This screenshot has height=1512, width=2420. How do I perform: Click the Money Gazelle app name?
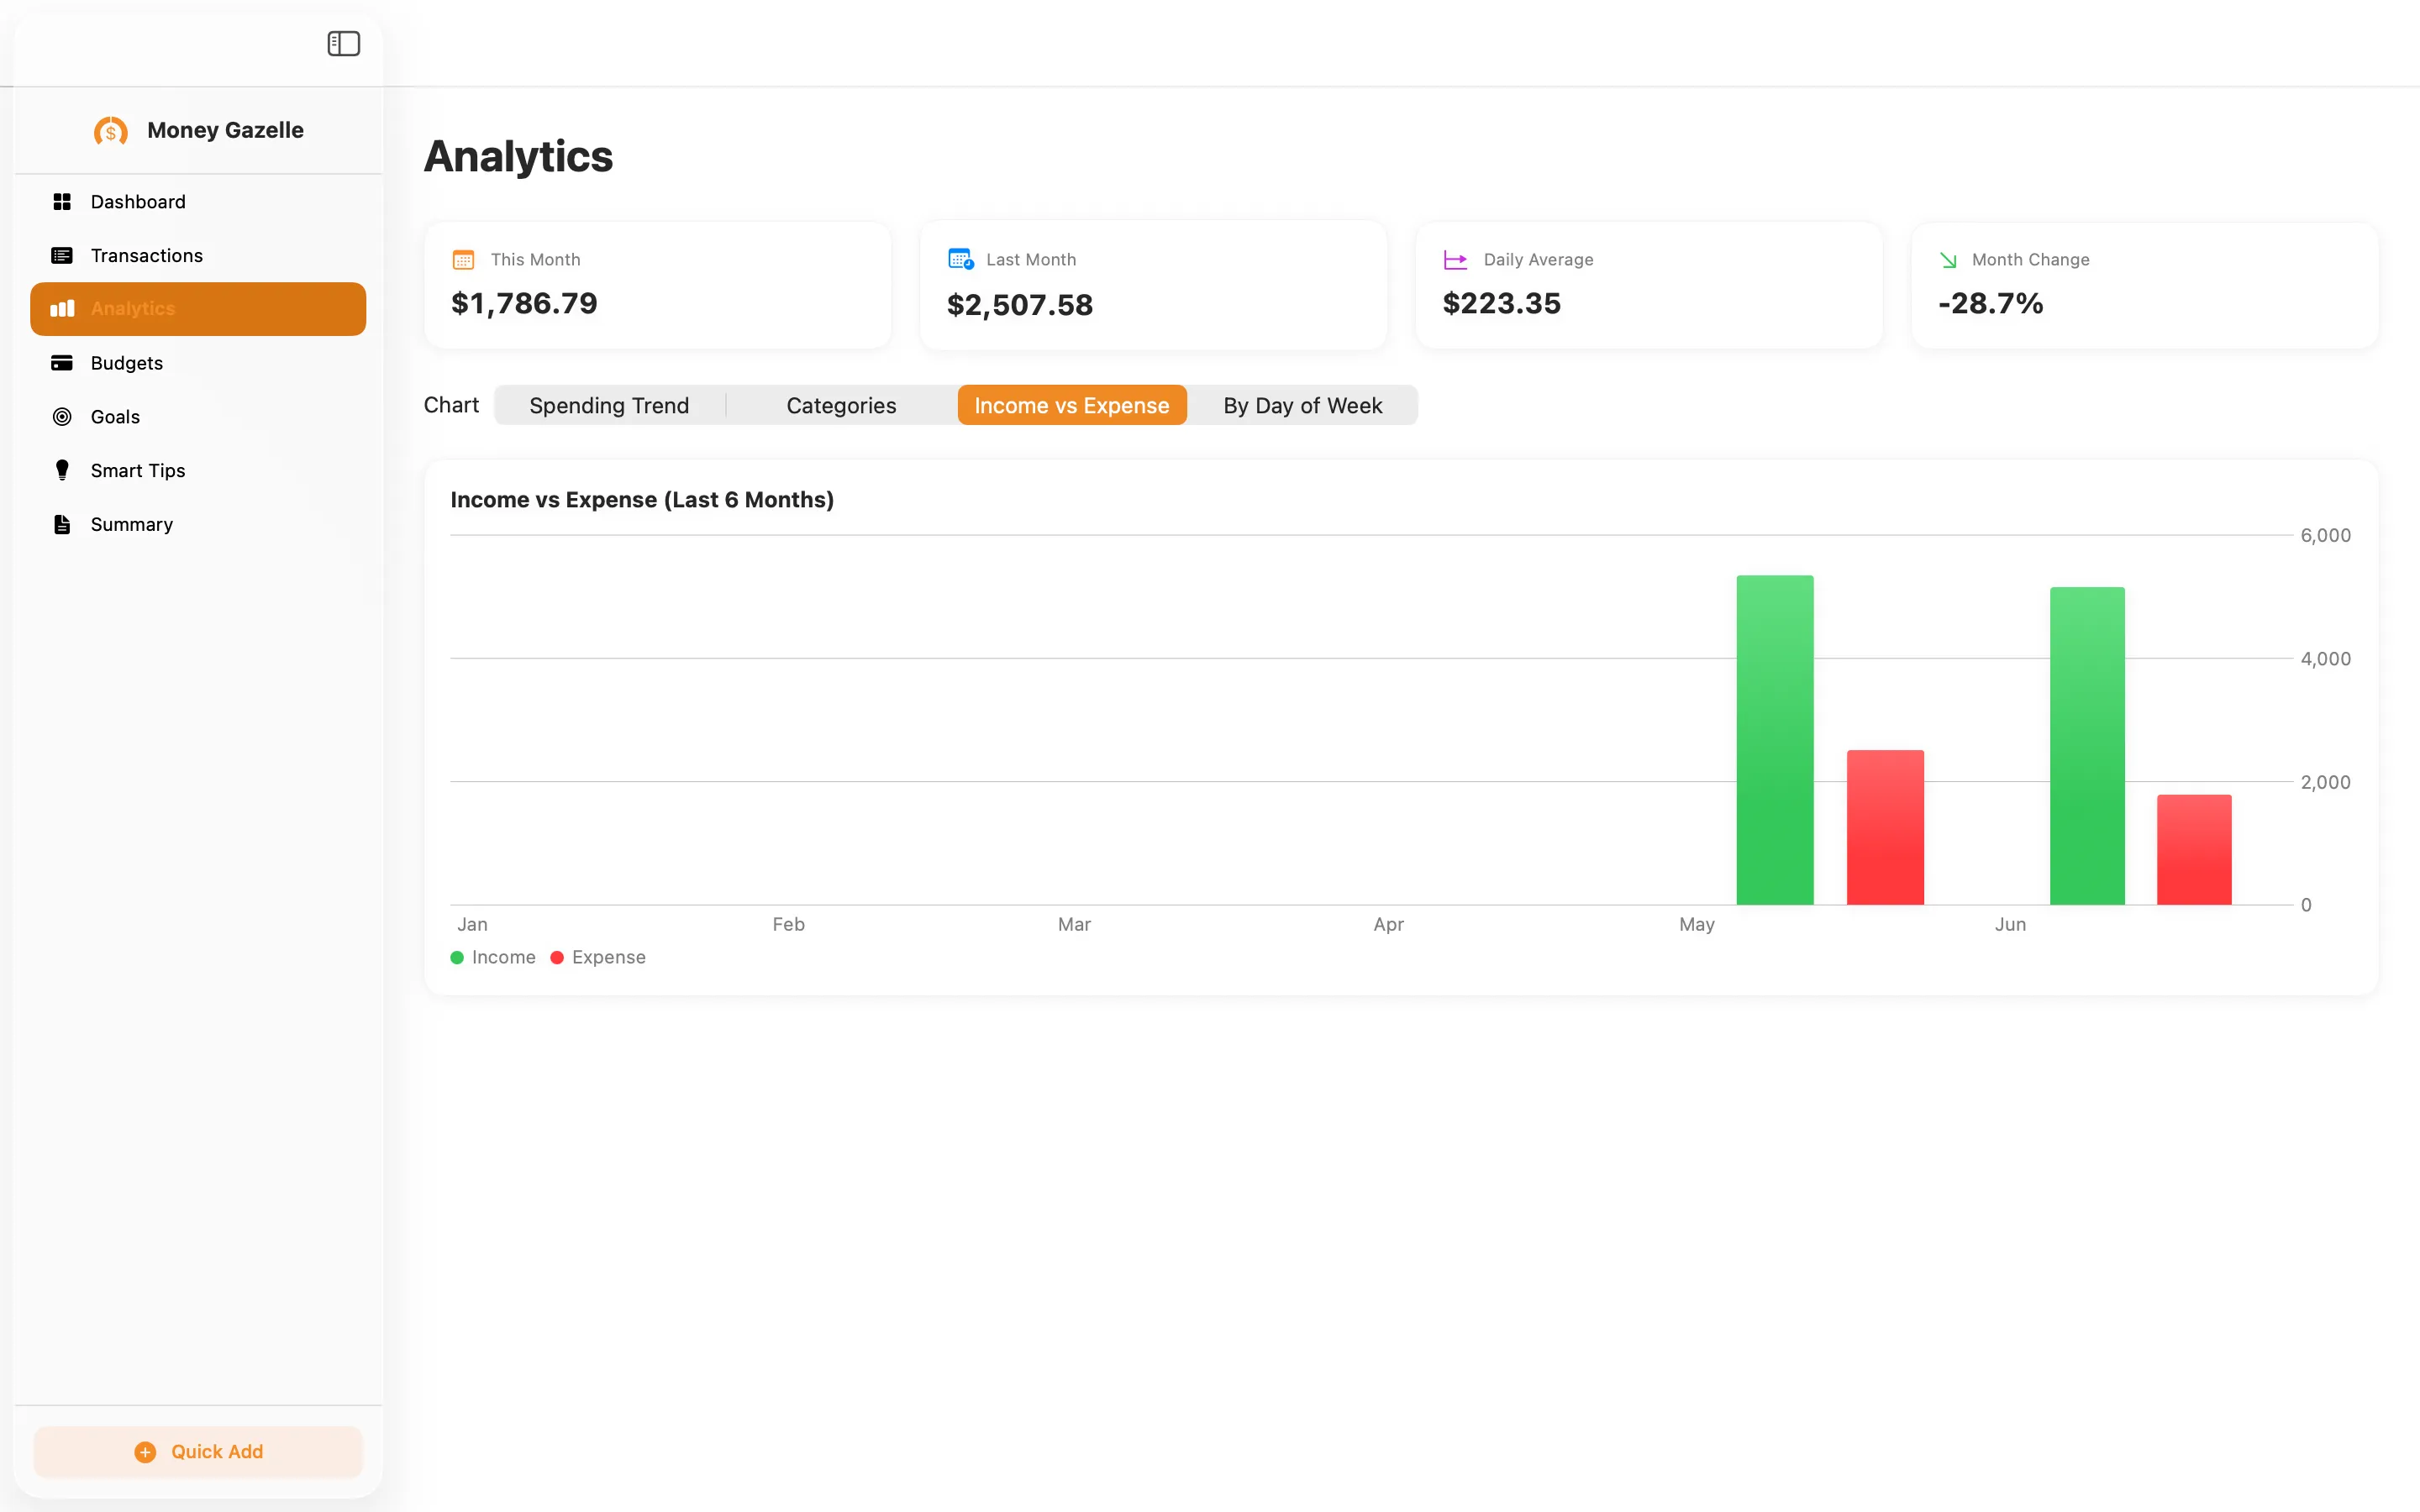pos(225,131)
